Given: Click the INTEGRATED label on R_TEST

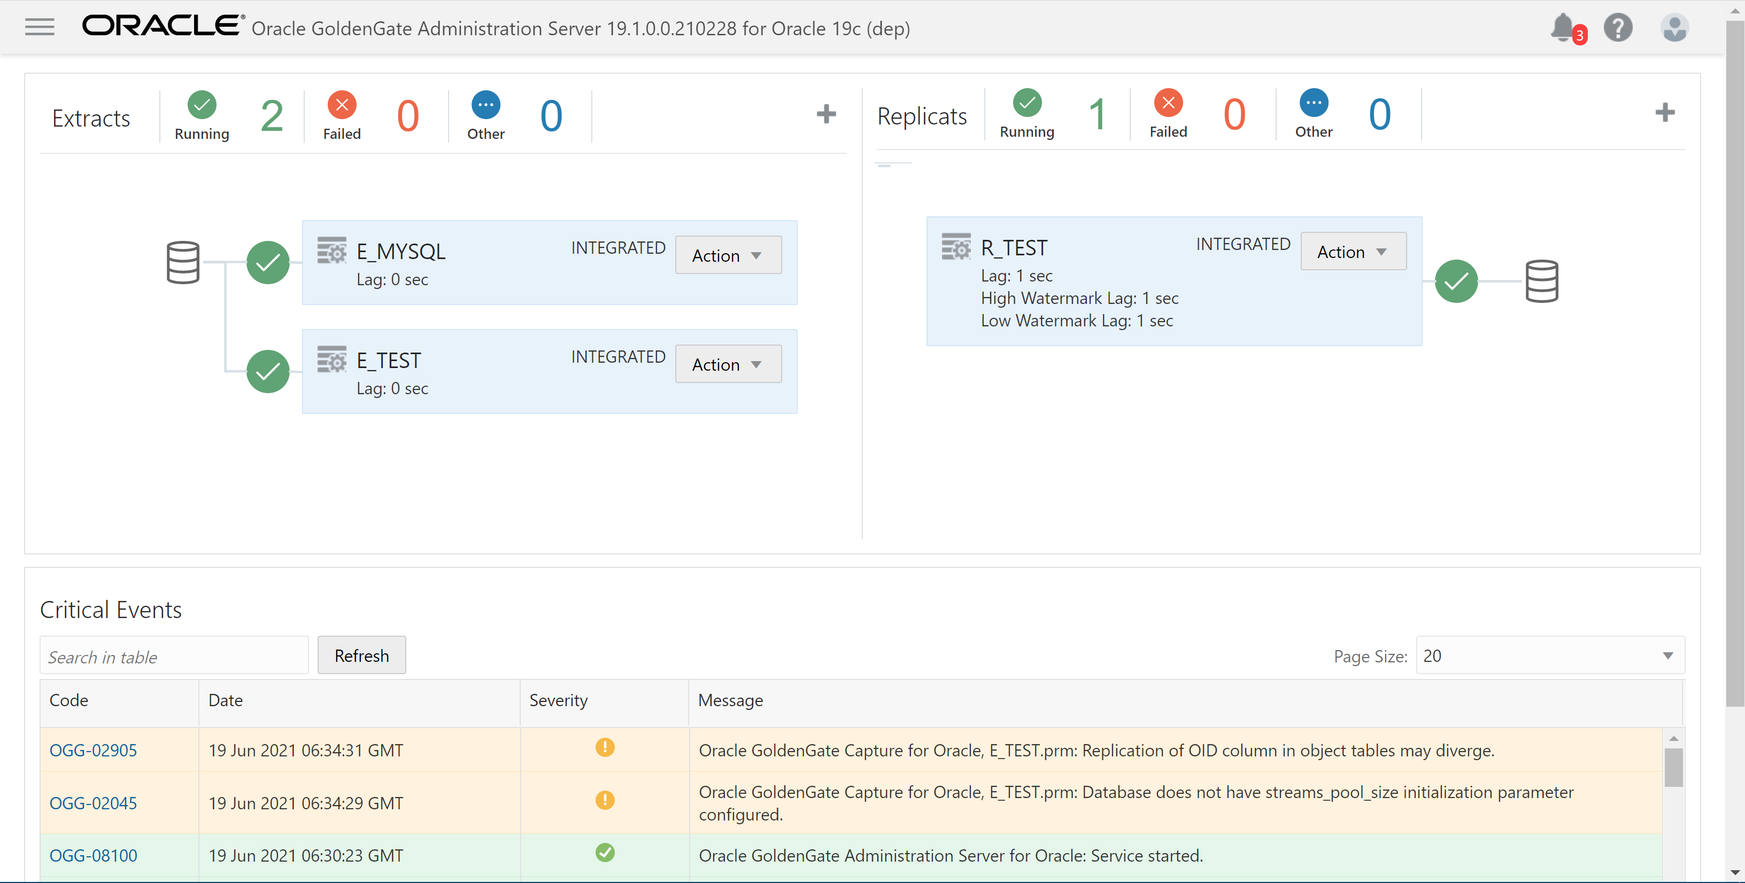Looking at the screenshot, I should [1243, 244].
